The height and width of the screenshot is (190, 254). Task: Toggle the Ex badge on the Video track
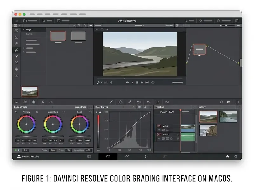159,126
